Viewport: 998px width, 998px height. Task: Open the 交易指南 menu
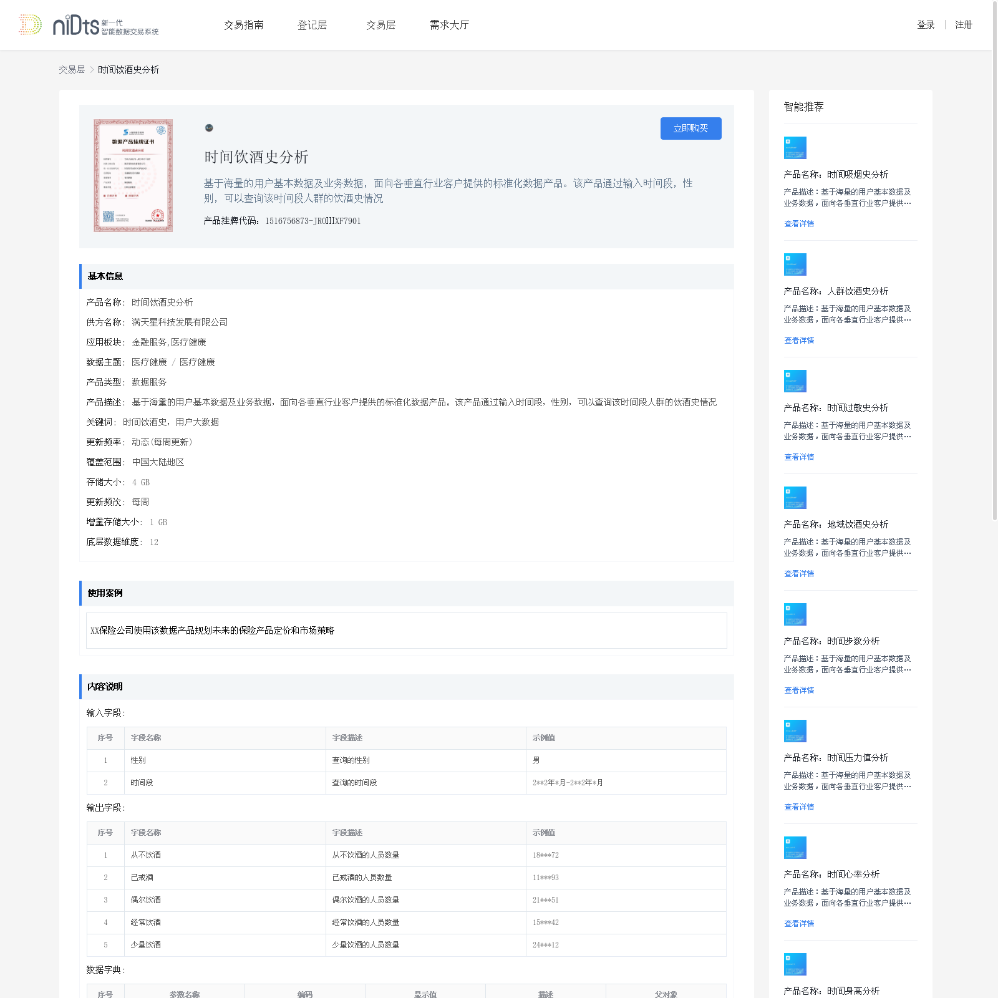point(244,25)
